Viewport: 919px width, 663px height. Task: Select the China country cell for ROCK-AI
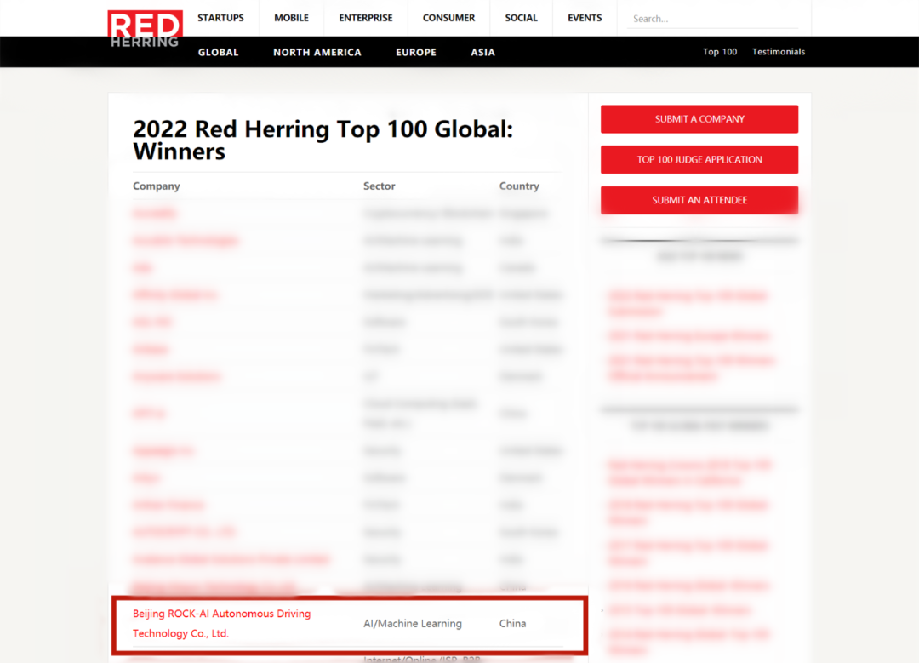[512, 623]
